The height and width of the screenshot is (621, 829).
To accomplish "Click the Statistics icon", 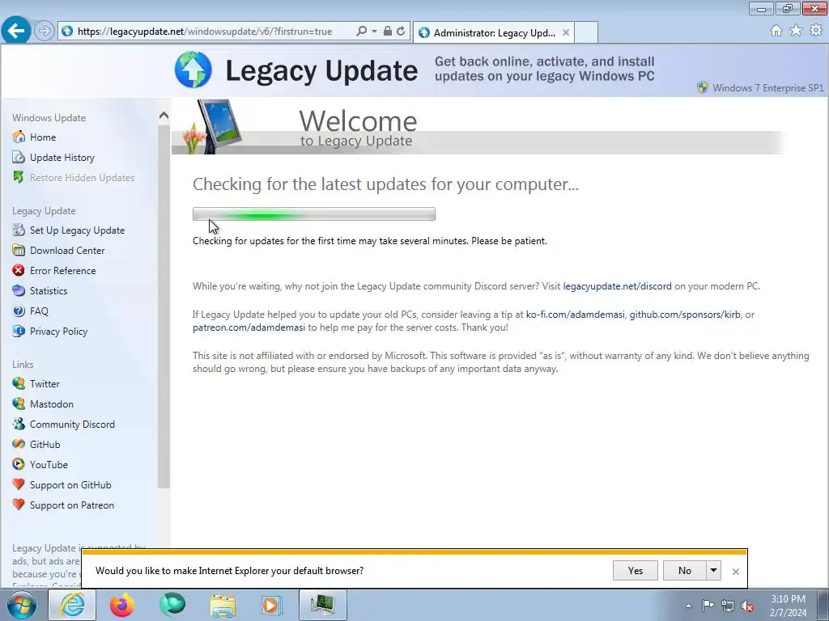I will pos(19,290).
